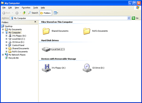This screenshot has width=142, height=103.
Task: Open the View menu
Action: coord(17,8)
